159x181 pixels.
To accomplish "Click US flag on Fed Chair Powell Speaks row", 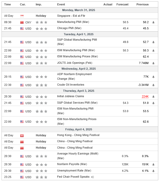I will (22, 177).
